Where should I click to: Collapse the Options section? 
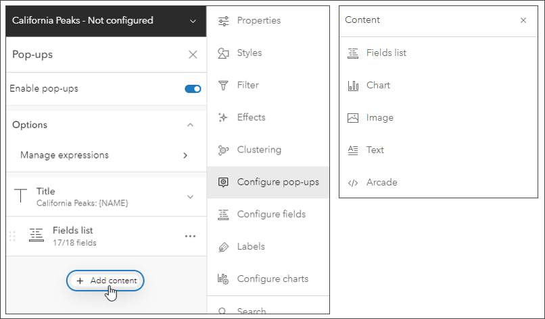(190, 125)
